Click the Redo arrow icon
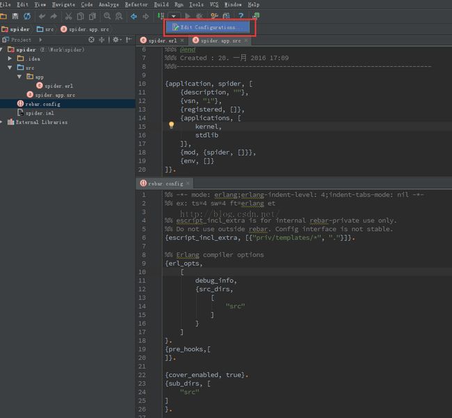 tap(54, 17)
